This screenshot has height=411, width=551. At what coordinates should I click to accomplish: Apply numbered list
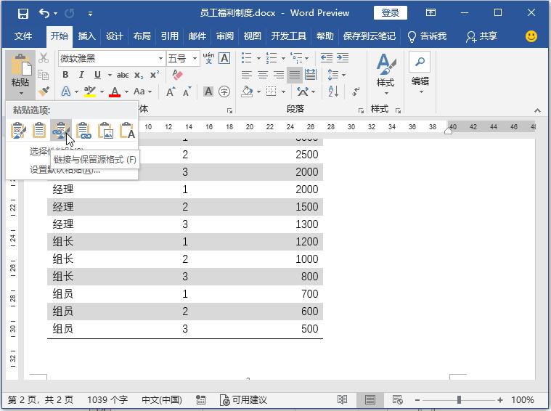pos(272,58)
